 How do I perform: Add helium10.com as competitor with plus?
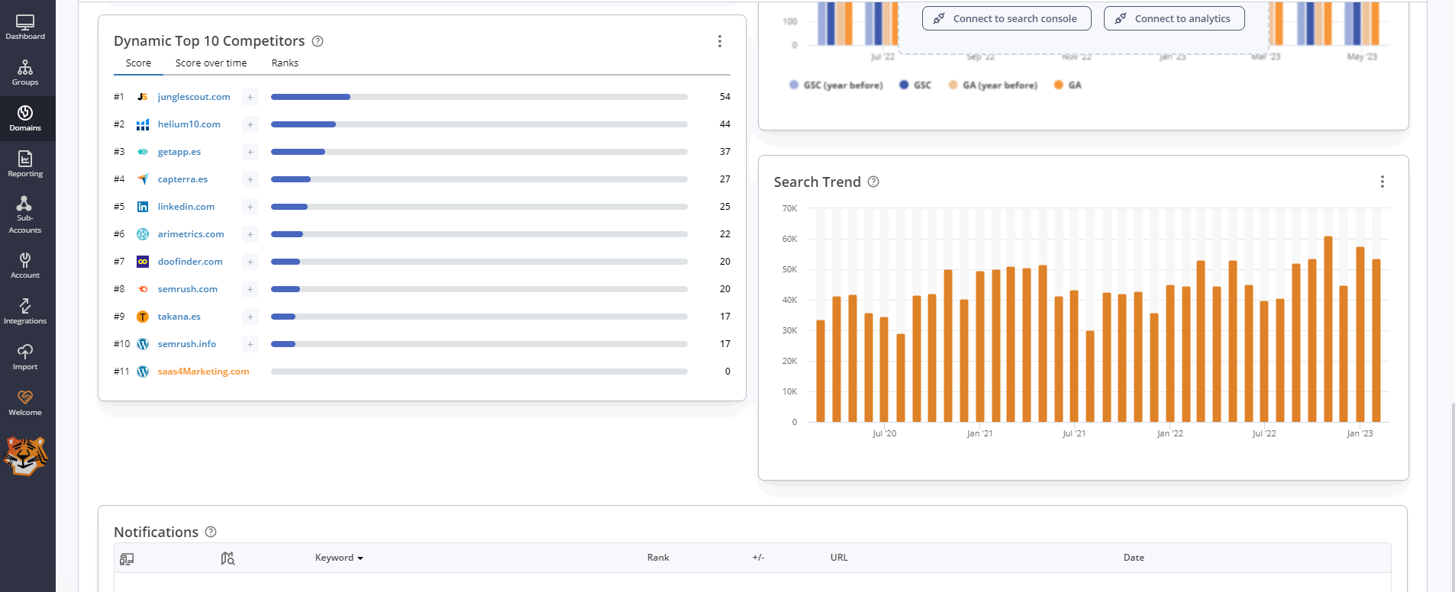click(250, 124)
